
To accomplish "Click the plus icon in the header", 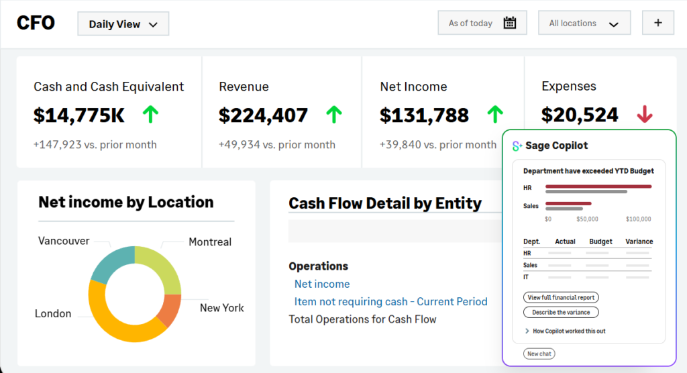I will (x=657, y=23).
